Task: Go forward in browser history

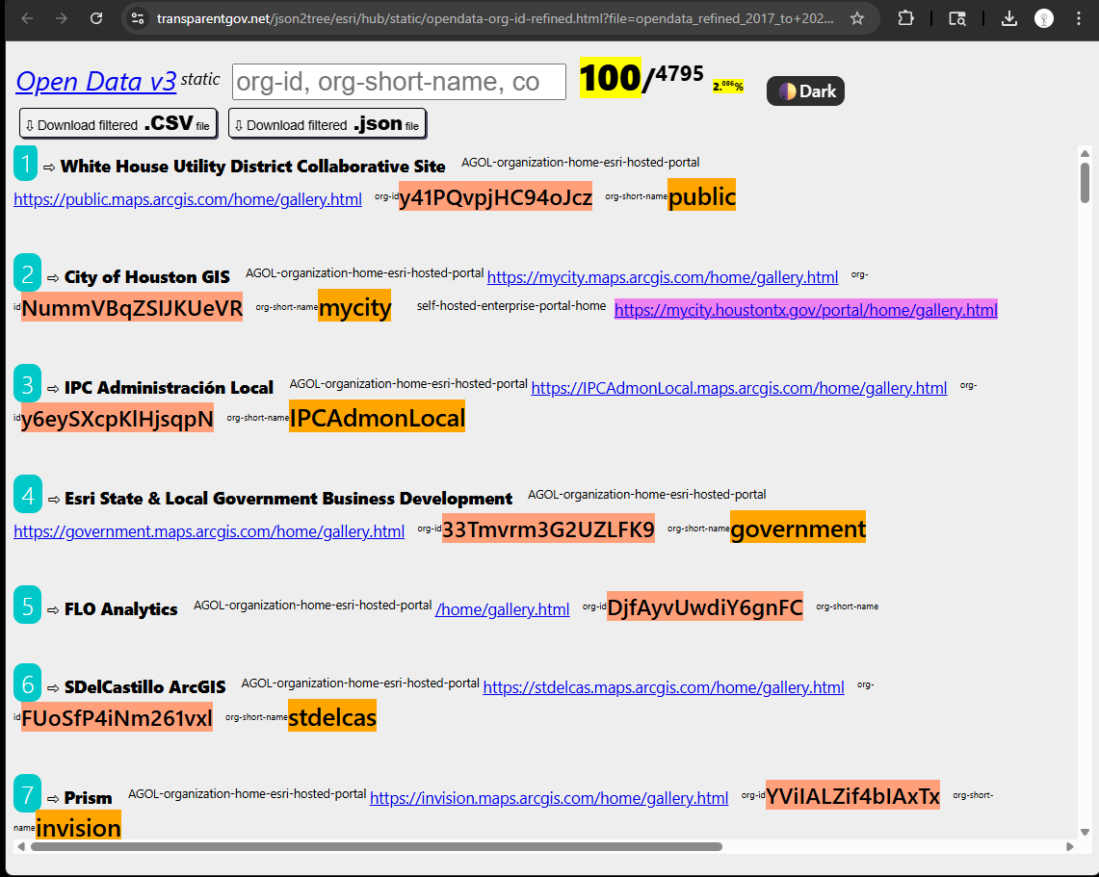Action: click(x=62, y=18)
